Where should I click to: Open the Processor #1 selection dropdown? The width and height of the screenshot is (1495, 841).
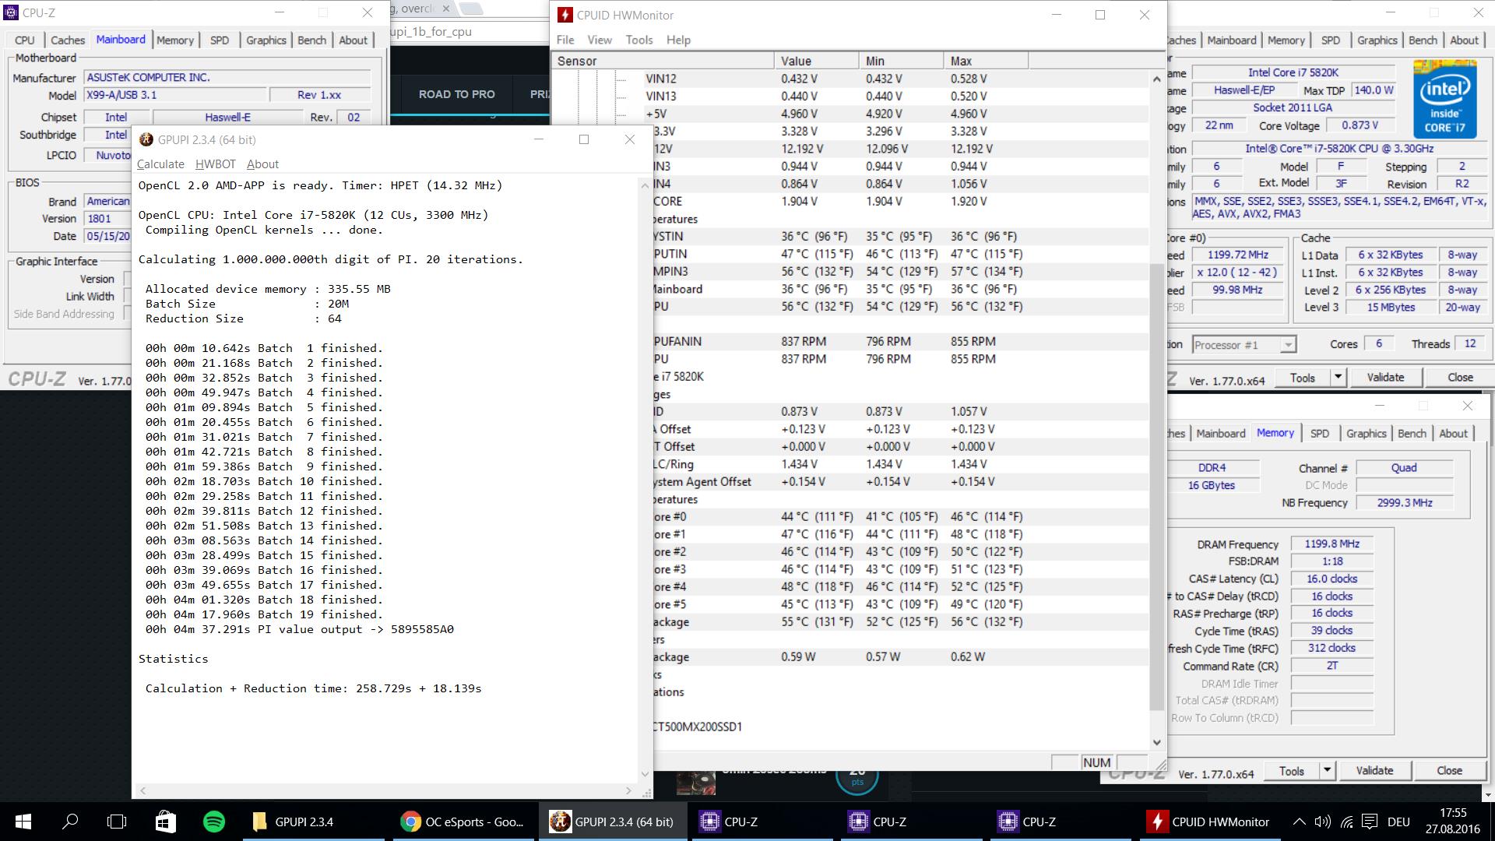(x=1243, y=344)
